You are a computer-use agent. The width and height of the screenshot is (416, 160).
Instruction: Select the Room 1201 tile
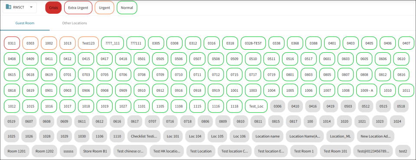click(x=16, y=151)
